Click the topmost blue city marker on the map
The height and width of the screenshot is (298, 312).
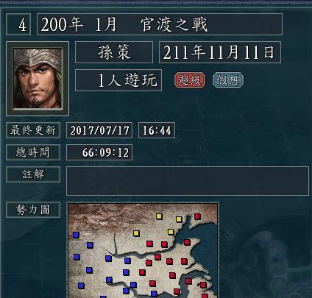76,235
